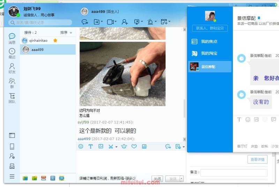Open dropdown arrow beside the transfer file icon
Image resolution: width=279 pixels, height=187 pixels.
click(102, 22)
